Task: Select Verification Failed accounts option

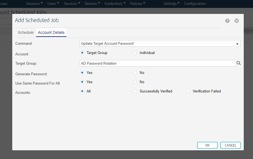Action: point(188,91)
